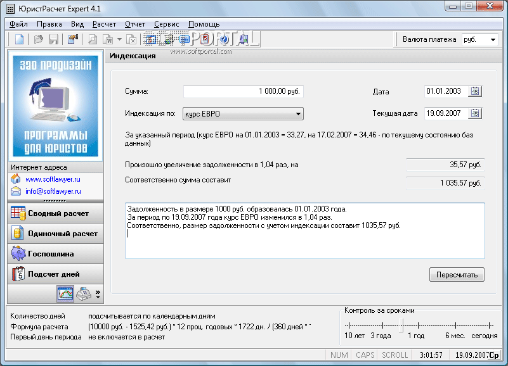Click the Госпошлина piggy bank icon
Screen dimensions: 508x366
click(18, 253)
